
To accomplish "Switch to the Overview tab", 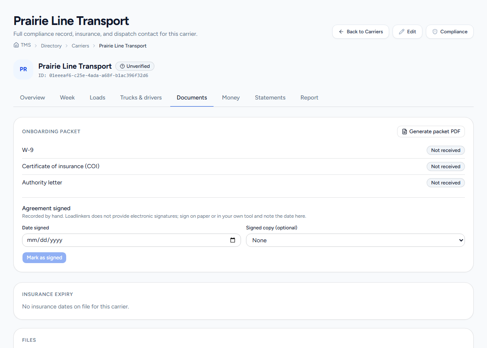I will tap(32, 97).
